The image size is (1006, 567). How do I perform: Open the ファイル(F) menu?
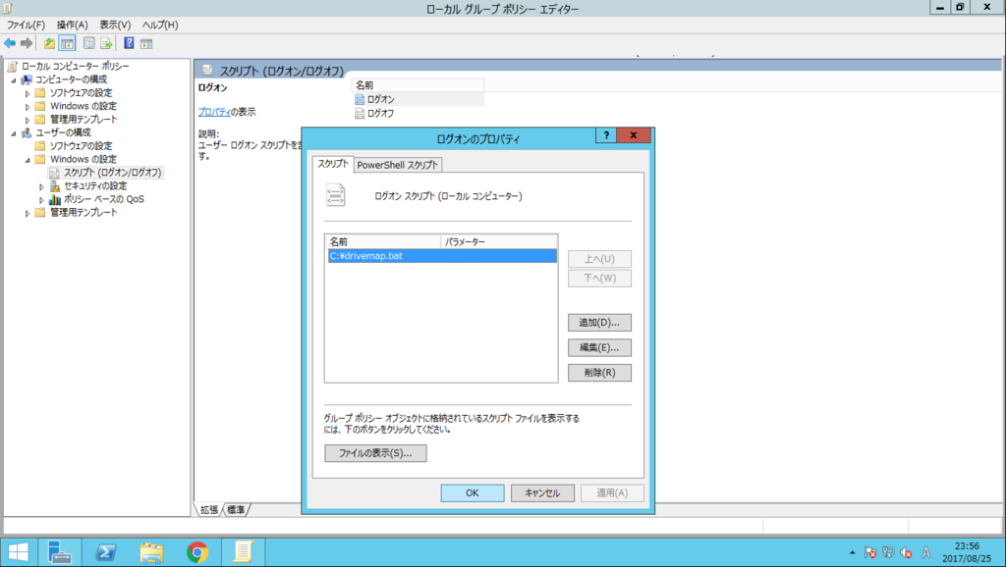26,25
